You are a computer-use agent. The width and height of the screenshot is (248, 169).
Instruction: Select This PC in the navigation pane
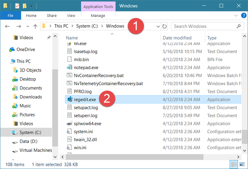tap(24, 61)
